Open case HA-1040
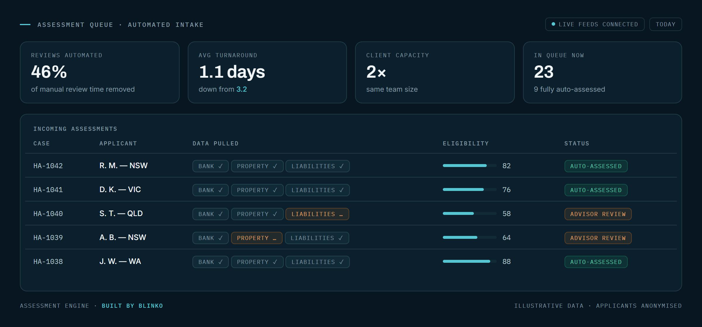 coord(48,214)
